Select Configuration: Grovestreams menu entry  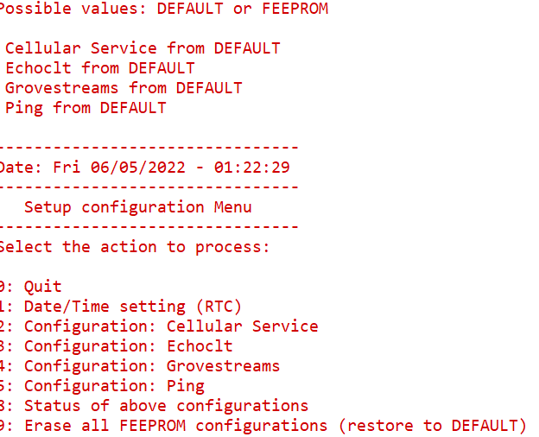tap(140, 366)
